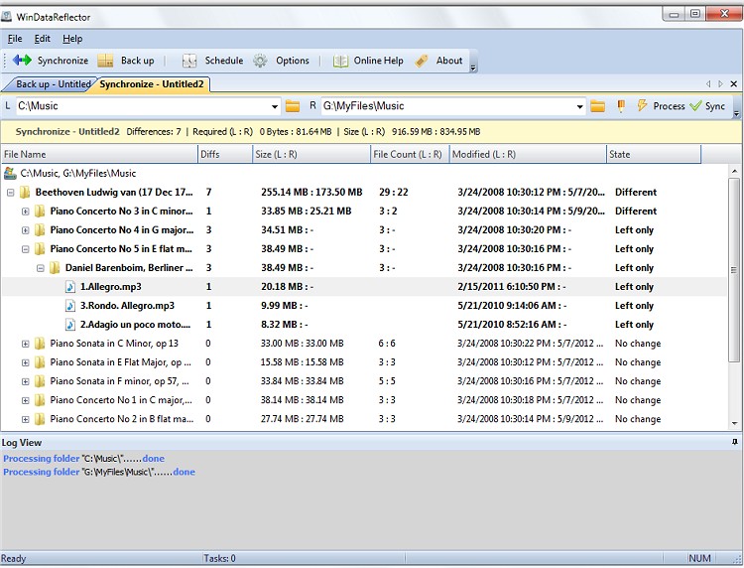Click the 3.Rondo. Allegro.mp3 file icon
This screenshot has width=744, height=568.
(x=70, y=306)
